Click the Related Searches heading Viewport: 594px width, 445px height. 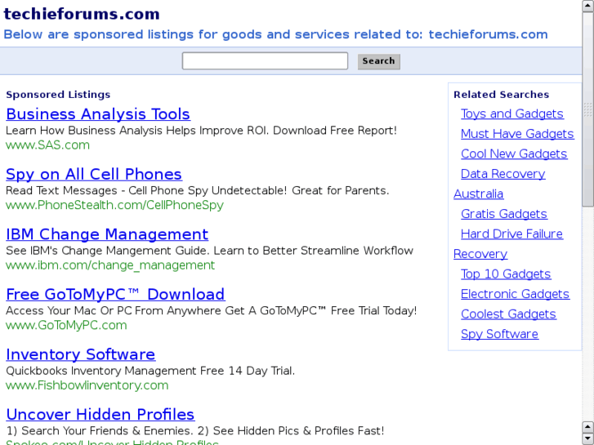[501, 95]
